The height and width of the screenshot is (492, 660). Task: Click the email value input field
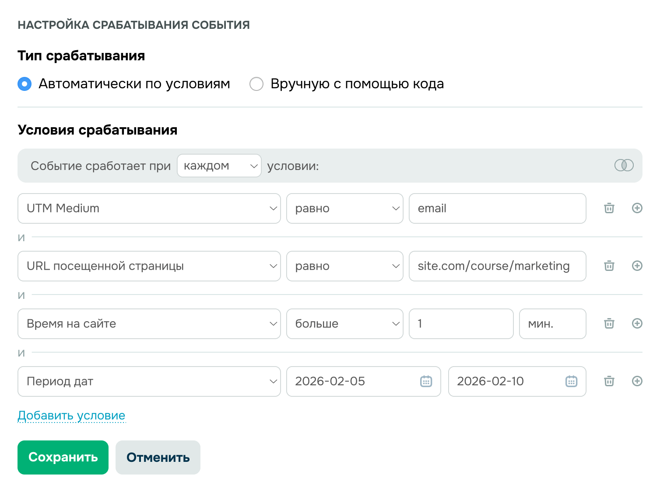[x=497, y=208]
